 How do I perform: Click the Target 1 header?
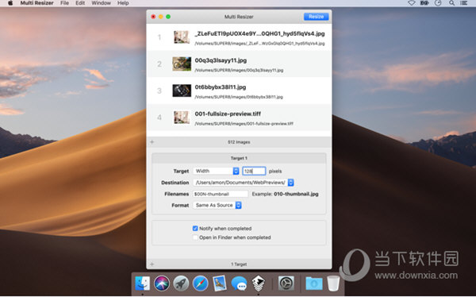239,158
